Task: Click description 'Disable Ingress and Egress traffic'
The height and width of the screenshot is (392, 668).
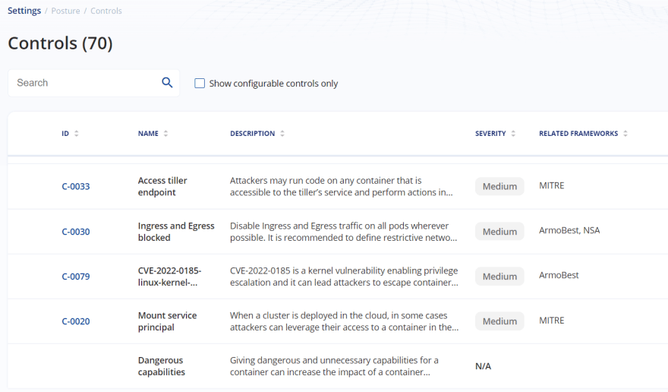Action: [343, 232]
